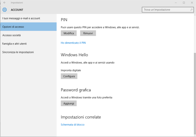Image resolution: width=196 pixels, height=137 pixels.
Task: Open "Sincronizza le impostazioni"
Action: tap(28, 52)
